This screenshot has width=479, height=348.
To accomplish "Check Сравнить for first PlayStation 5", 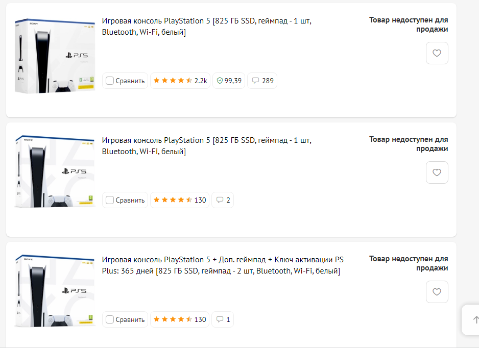I will [x=110, y=81].
